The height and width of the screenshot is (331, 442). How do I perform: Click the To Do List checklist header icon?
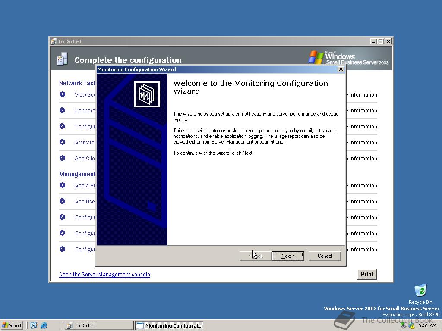pyautogui.click(x=62, y=59)
